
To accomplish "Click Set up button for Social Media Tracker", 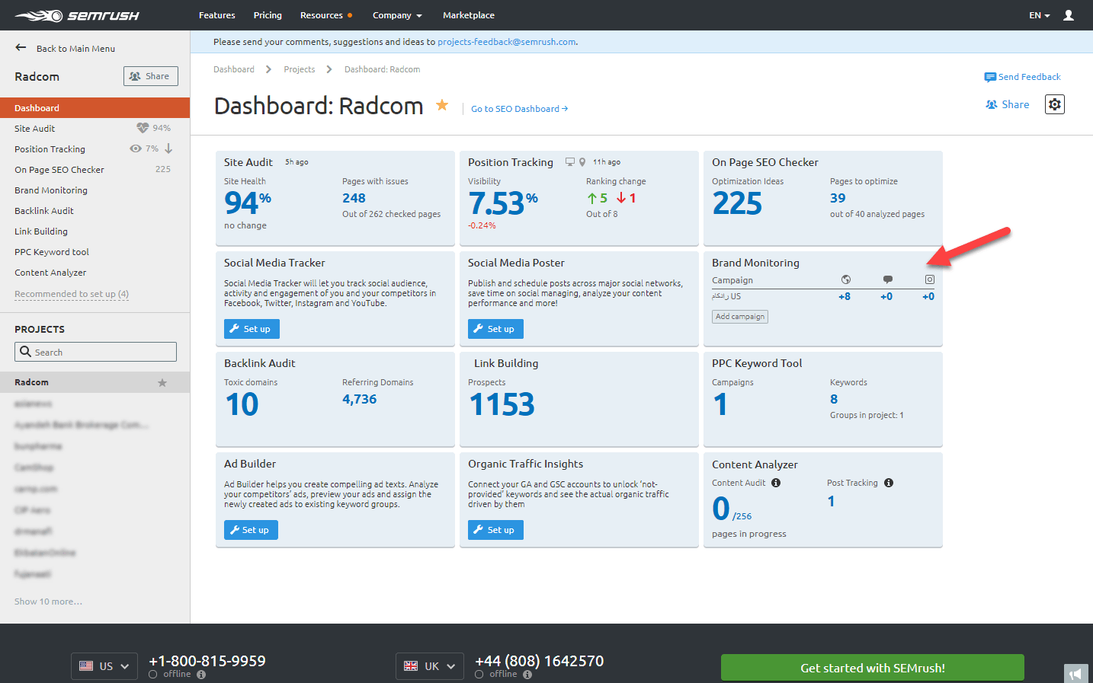I will click(x=252, y=329).
